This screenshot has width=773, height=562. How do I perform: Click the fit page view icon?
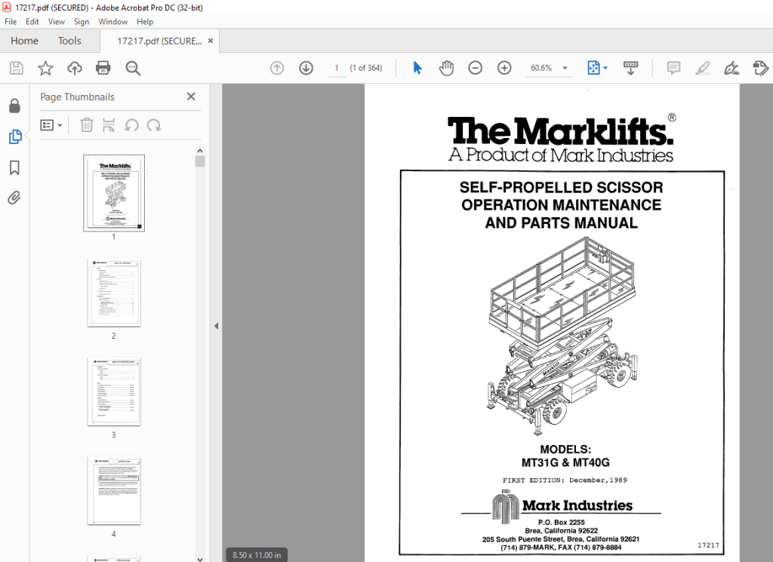point(593,68)
